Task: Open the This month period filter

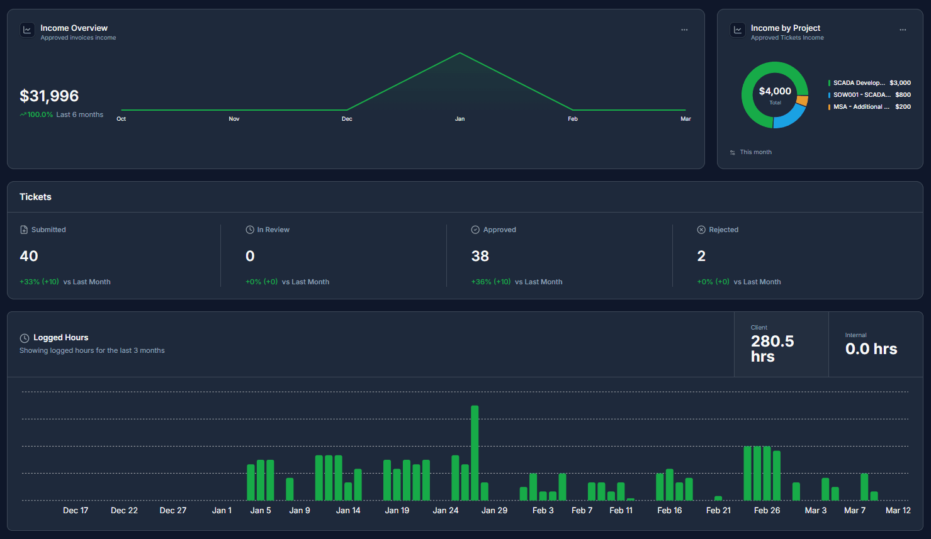Action: 755,152
